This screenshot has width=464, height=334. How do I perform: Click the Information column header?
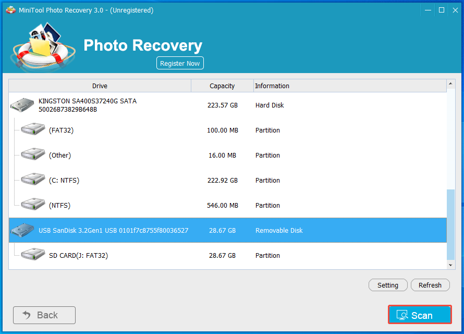click(x=350, y=86)
